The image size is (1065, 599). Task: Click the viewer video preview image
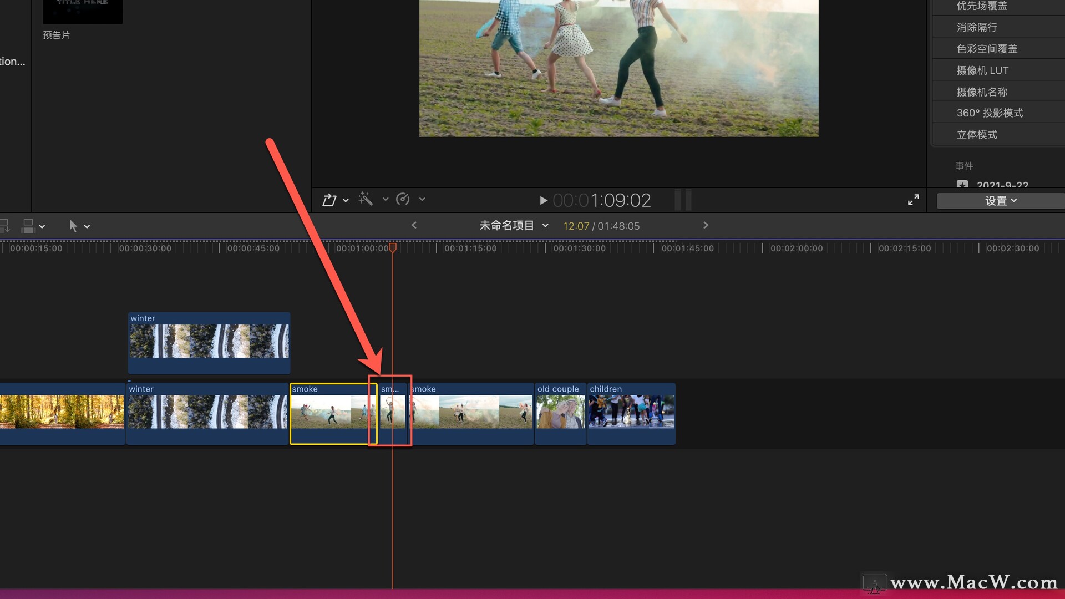[x=618, y=68]
